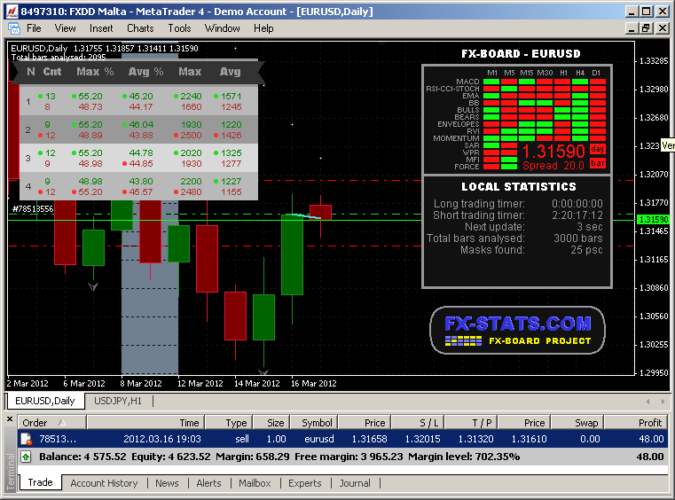Open the Trade tab in Terminal

[x=40, y=482]
